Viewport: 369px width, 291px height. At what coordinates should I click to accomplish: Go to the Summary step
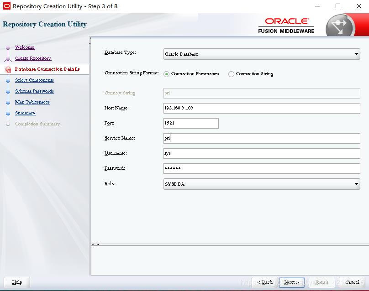pos(26,113)
